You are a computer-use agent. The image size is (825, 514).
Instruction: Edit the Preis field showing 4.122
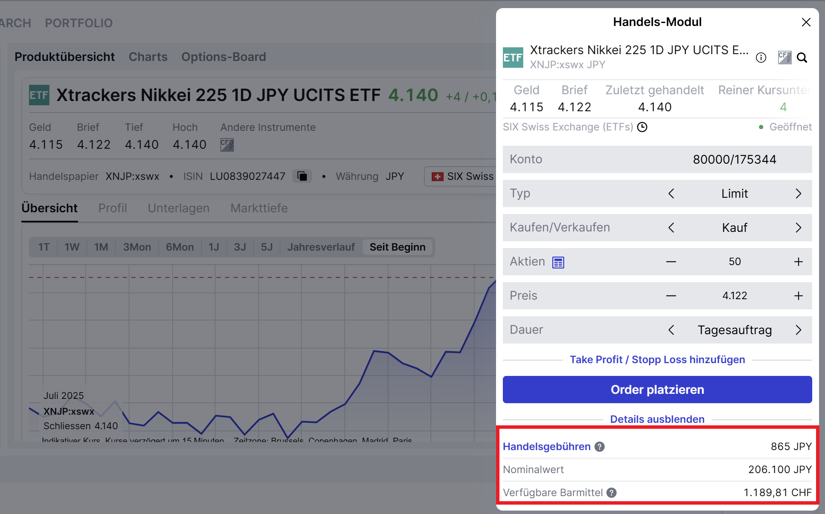click(735, 296)
